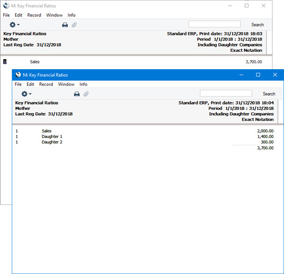Maximize the front Key Financial Ratios window

pos(258,75)
